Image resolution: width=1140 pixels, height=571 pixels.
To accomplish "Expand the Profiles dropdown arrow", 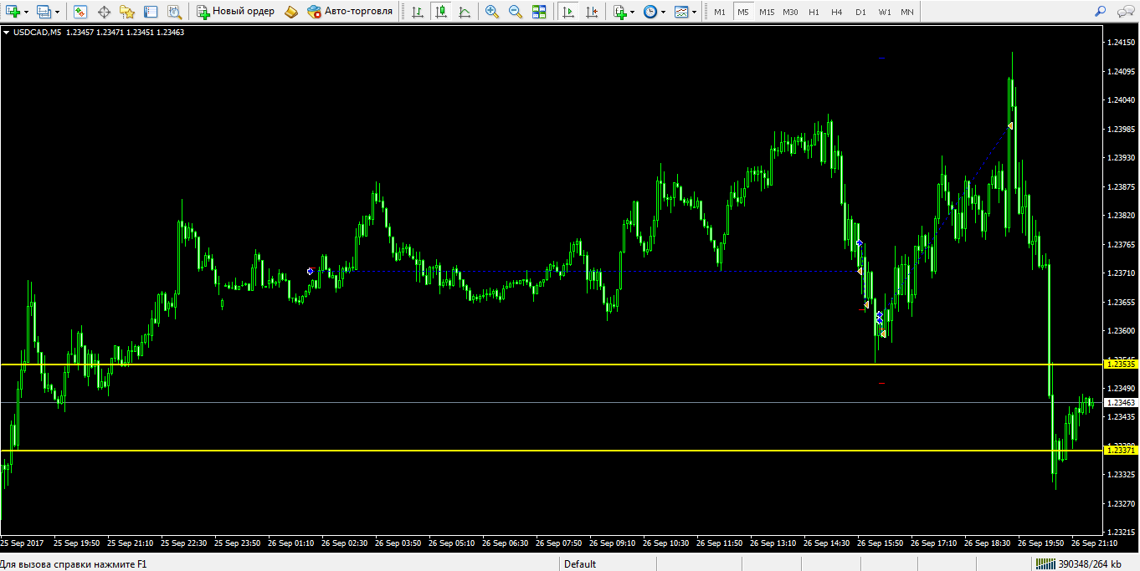I will 58,12.
